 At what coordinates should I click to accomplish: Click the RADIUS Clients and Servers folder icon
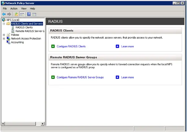(x=8, y=23)
